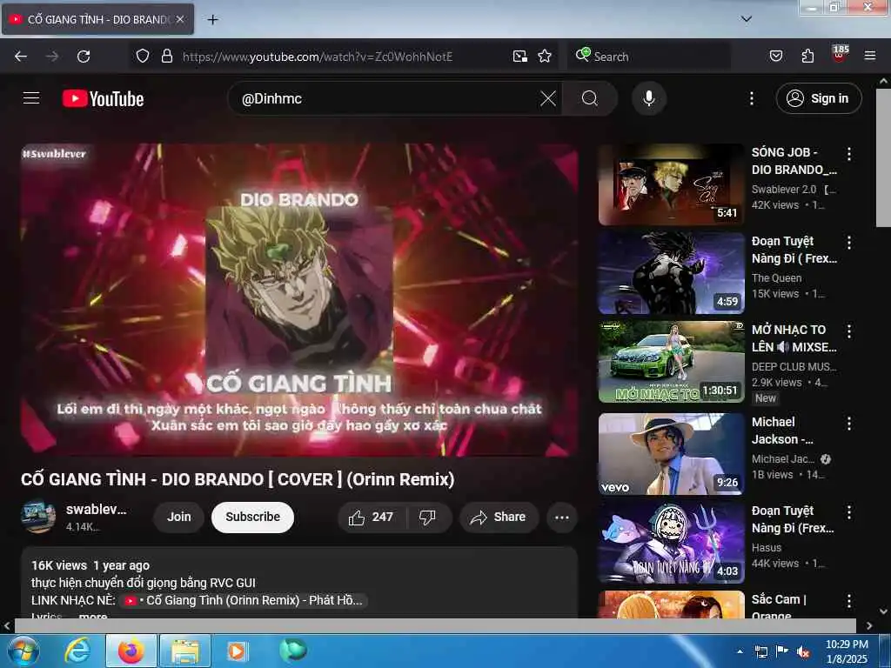Open more actions ellipsis under video
The height and width of the screenshot is (668, 891).
(x=561, y=517)
